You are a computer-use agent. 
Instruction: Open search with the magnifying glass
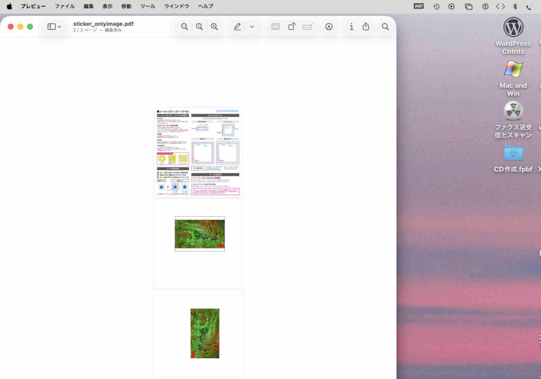[x=386, y=26]
